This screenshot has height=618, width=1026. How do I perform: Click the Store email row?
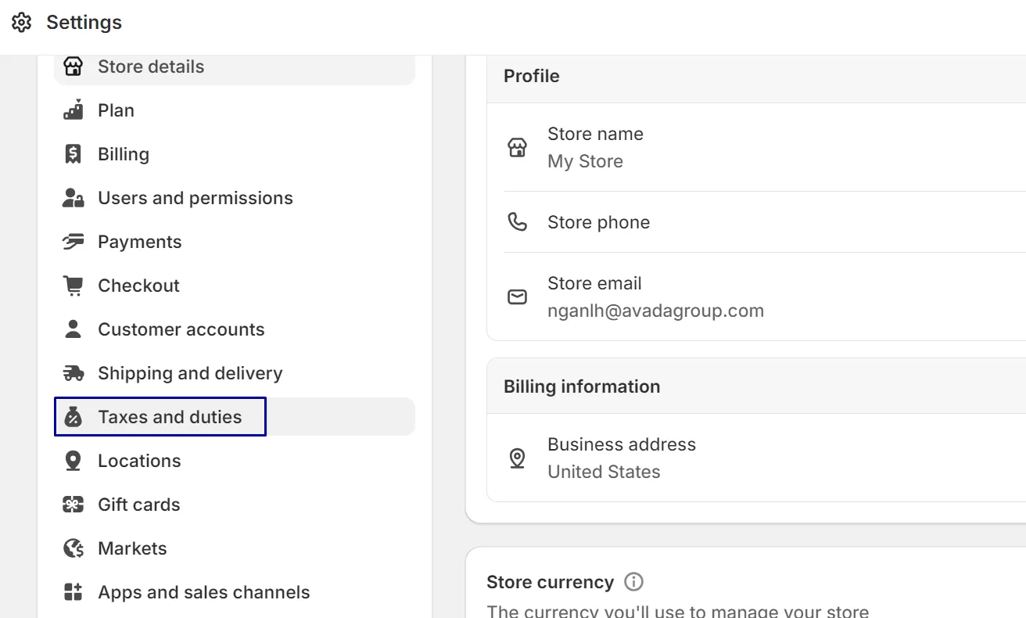coord(756,296)
